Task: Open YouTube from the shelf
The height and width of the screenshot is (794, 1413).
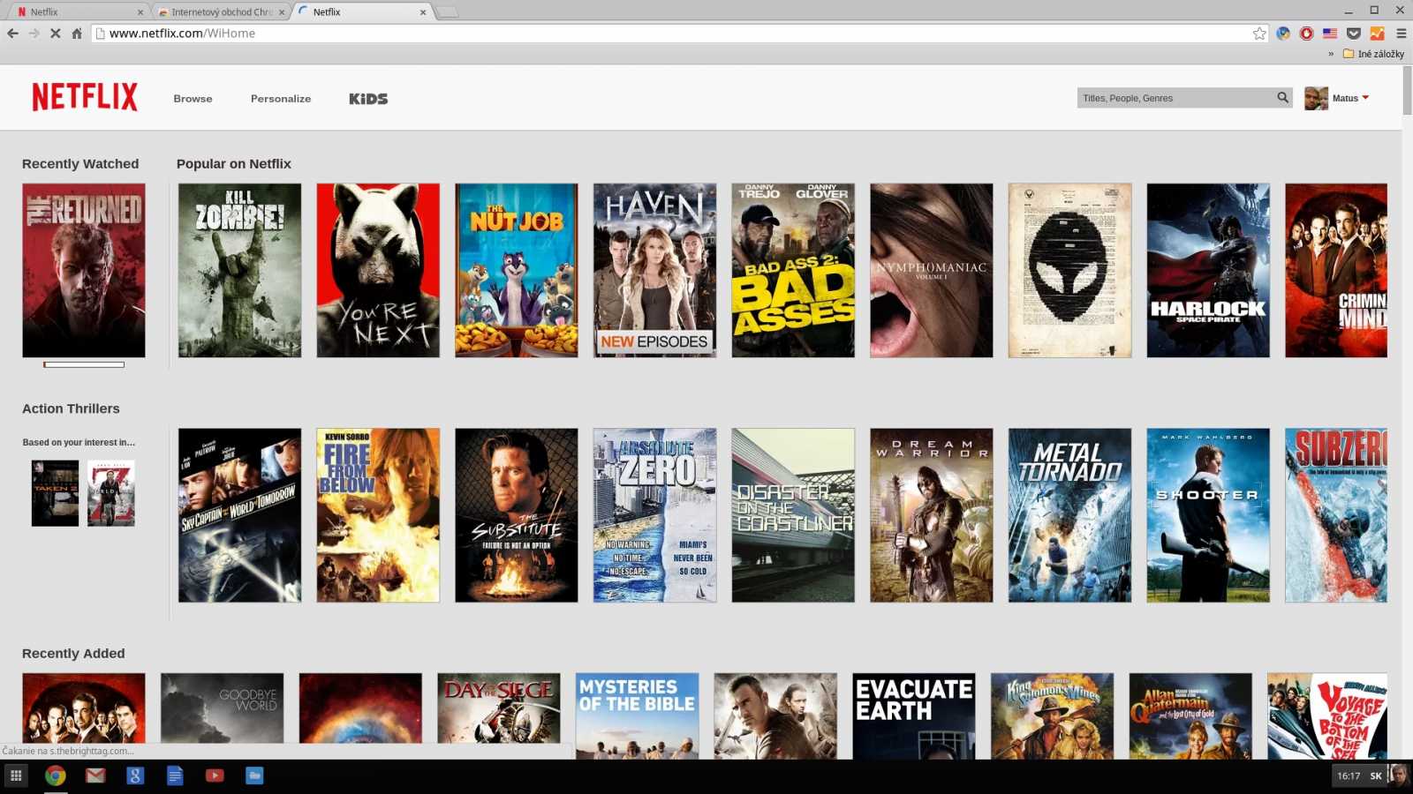Action: [215, 775]
